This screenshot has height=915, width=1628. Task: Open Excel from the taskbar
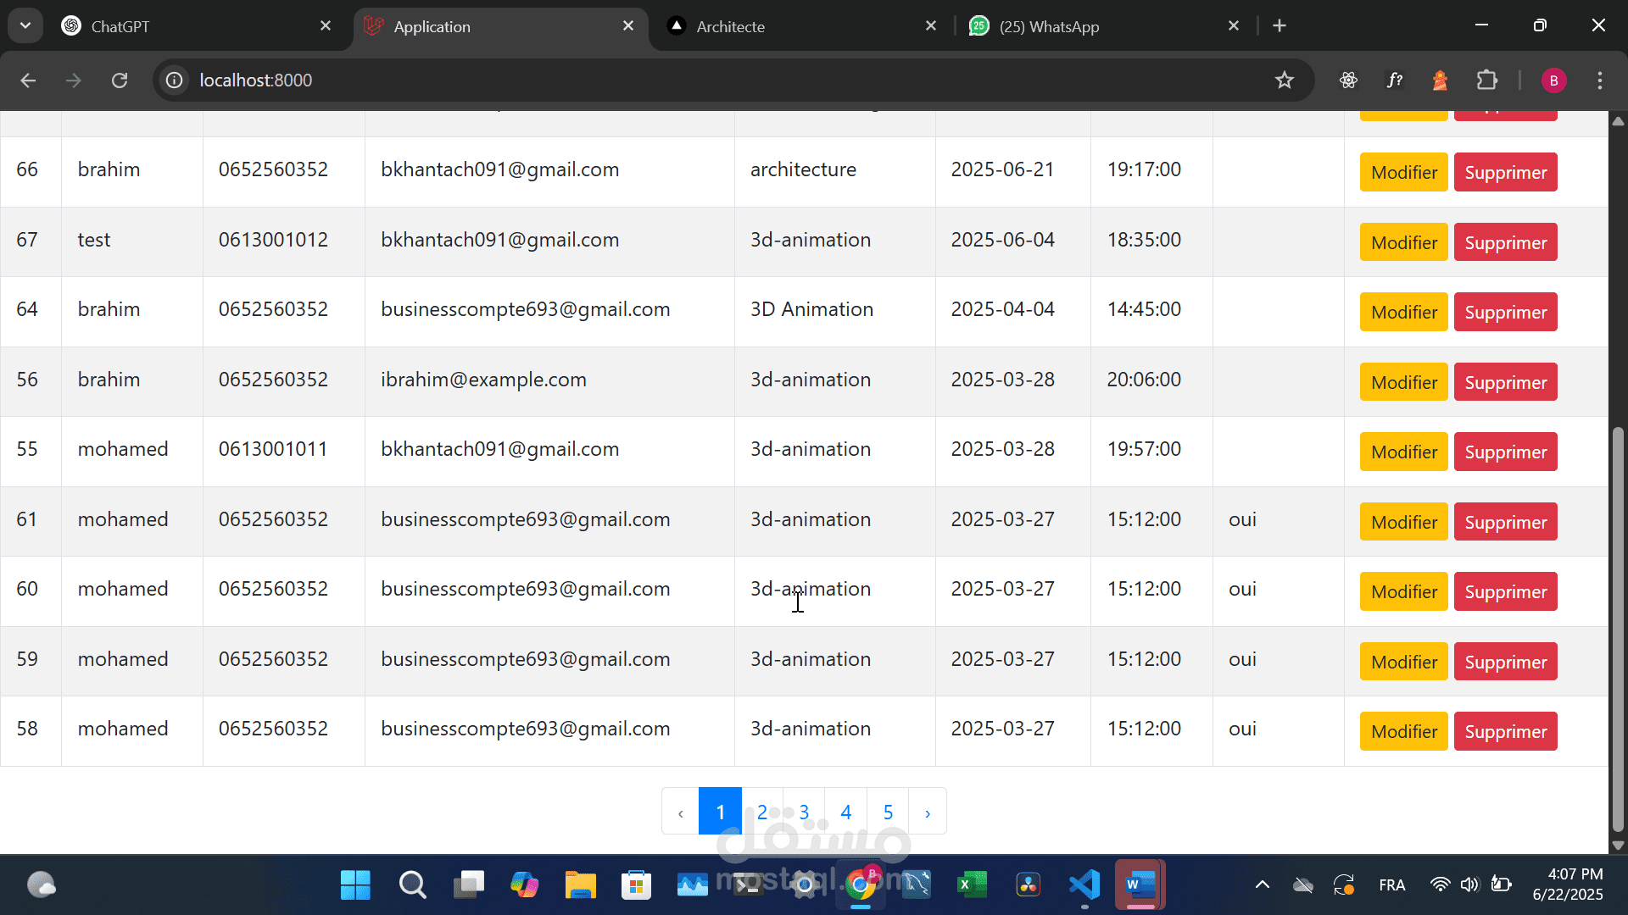[972, 885]
